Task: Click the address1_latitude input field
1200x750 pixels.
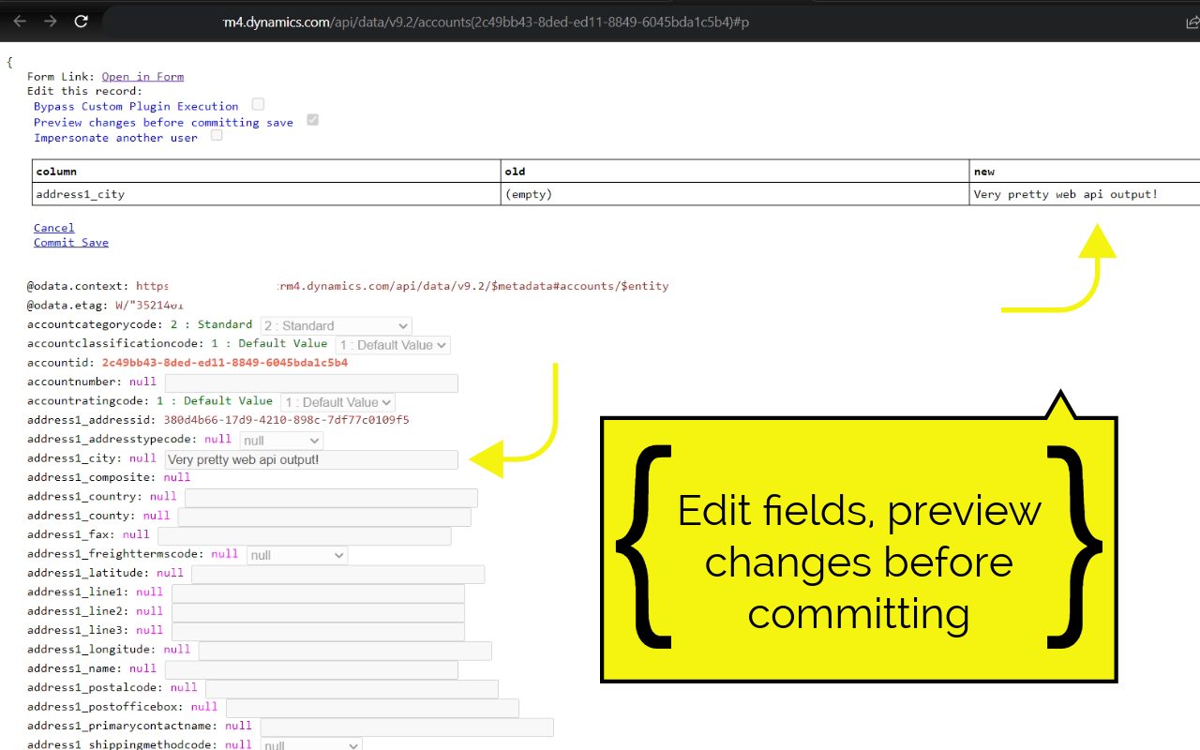Action: [337, 574]
